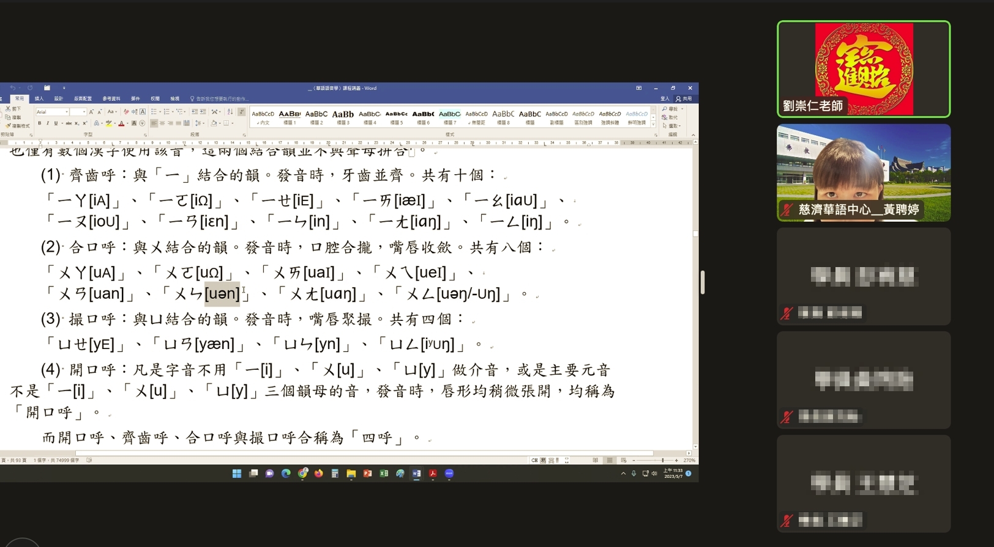Click the Undo arrow in Word's title bar
The height and width of the screenshot is (547, 994).
13,88
